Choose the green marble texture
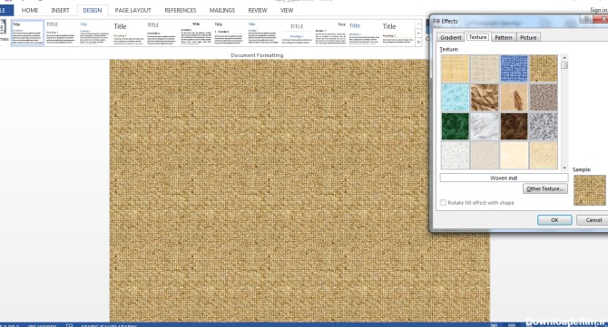Image resolution: width=608 pixels, height=327 pixels. 455,126
